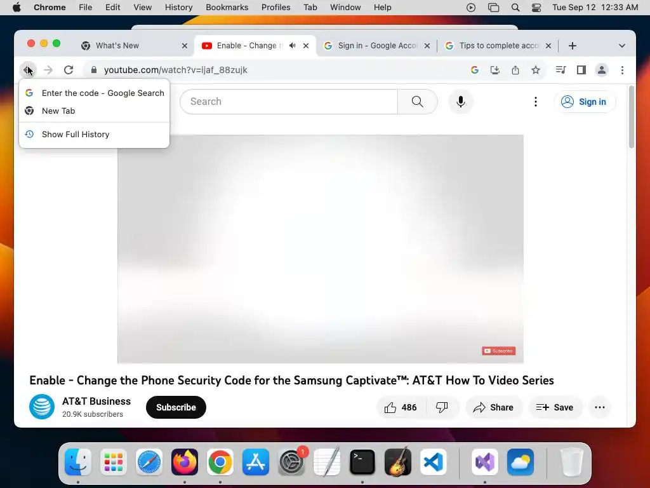This screenshot has width=650, height=488.
Task: Click inside the YouTube Search field
Action: point(289,102)
